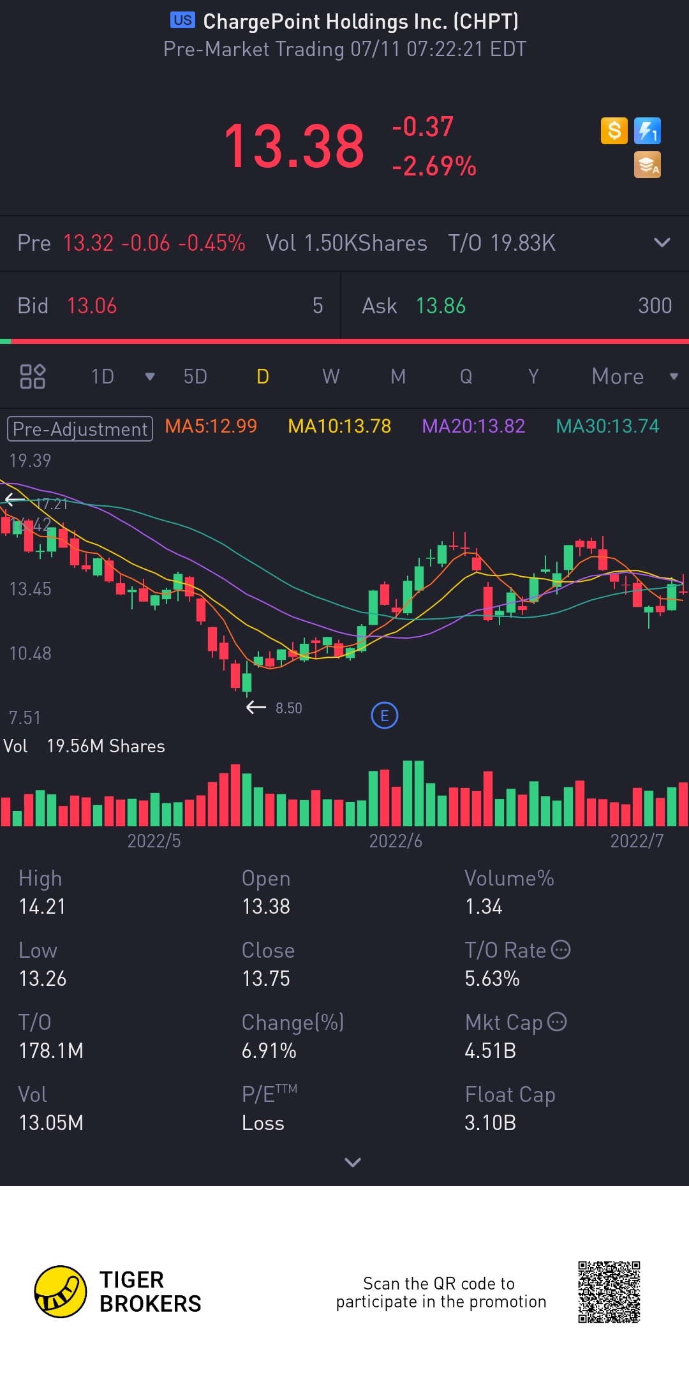Select the W weekly chart tab
Screen dimensions: 689x1398
click(330, 376)
